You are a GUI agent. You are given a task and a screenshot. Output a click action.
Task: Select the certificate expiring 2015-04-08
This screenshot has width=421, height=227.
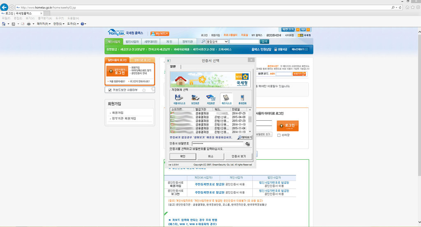click(x=208, y=117)
